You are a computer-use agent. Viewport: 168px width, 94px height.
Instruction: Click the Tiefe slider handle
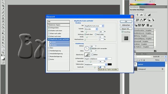pyautogui.click(x=86, y=32)
